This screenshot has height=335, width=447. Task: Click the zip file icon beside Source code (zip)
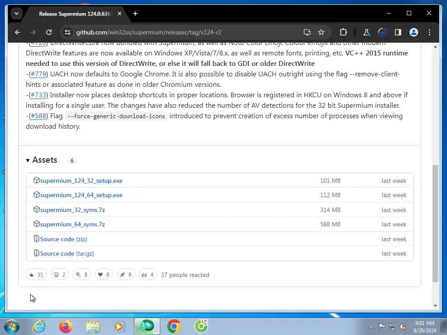[x=36, y=239]
